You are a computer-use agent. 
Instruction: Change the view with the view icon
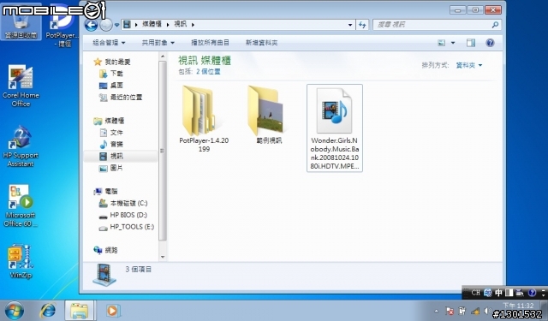click(442, 43)
